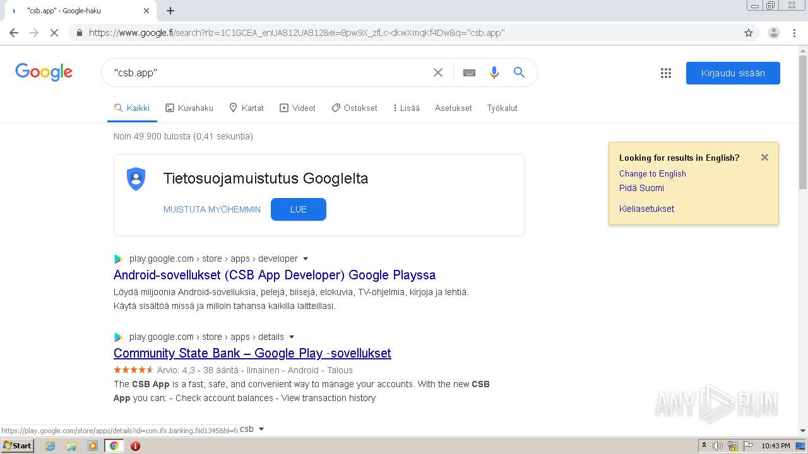Screen dimensions: 808x454
Task: Switch to Ostokset tab
Action: (x=354, y=108)
